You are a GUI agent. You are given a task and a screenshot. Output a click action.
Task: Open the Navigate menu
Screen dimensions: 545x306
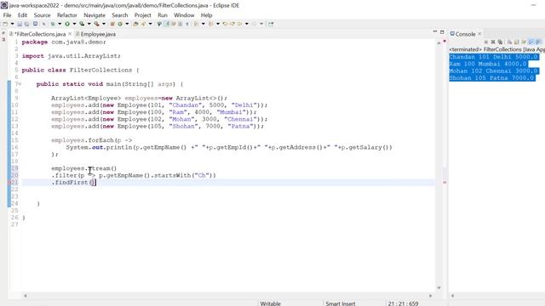[x=95, y=15]
